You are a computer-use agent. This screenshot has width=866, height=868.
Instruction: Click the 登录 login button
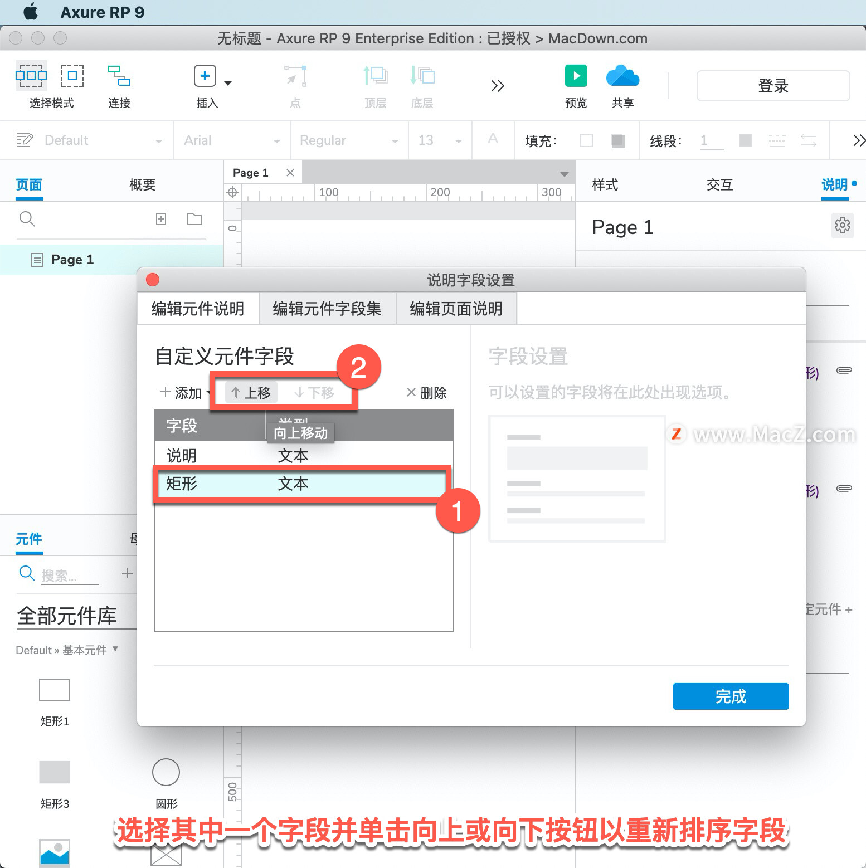(x=773, y=86)
